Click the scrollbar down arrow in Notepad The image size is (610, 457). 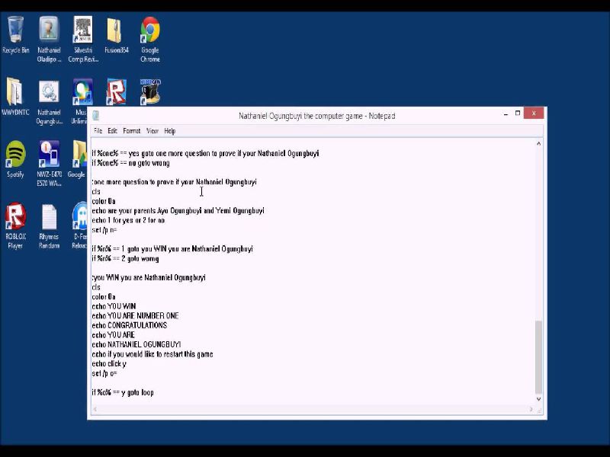click(539, 398)
